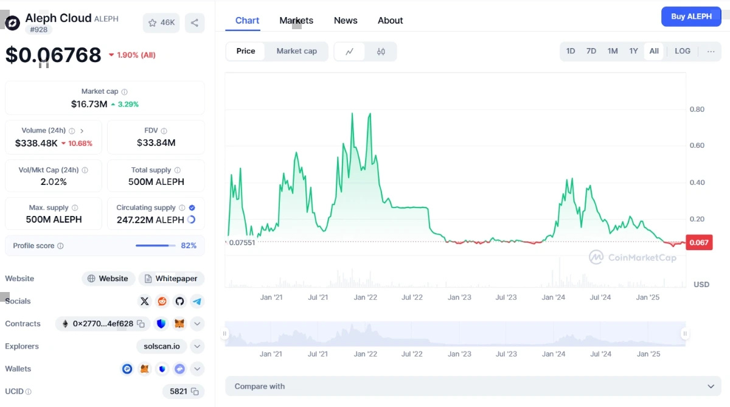Click the info icon next to Volume (24h)
The width and height of the screenshot is (730, 407).
[x=72, y=131]
